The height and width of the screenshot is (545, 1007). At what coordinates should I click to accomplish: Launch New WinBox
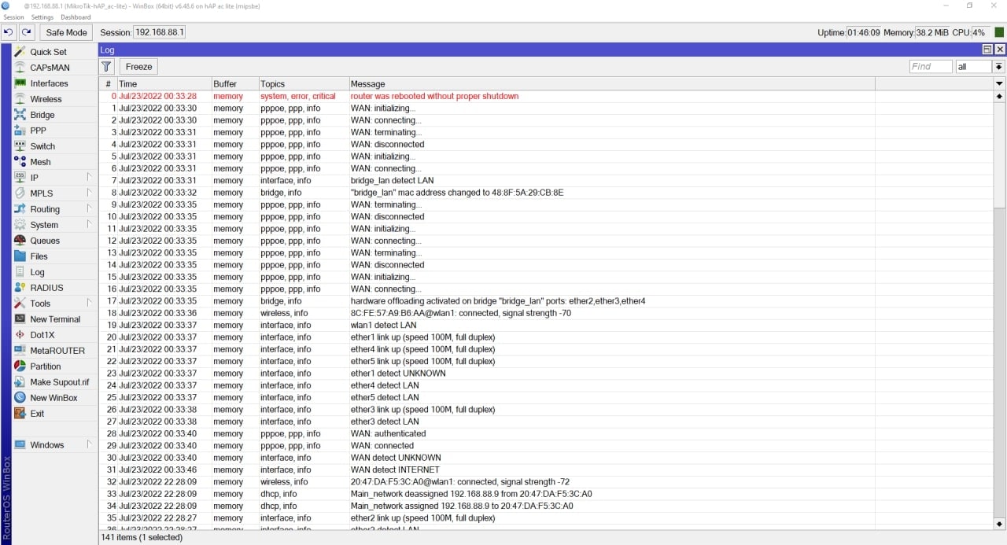(x=53, y=398)
